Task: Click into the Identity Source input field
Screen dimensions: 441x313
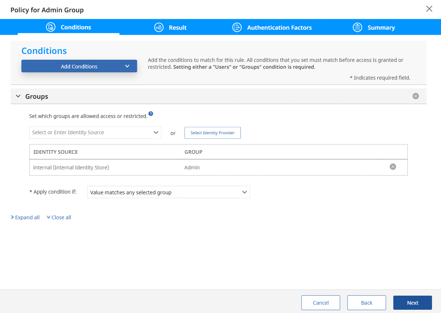Action: pos(90,132)
